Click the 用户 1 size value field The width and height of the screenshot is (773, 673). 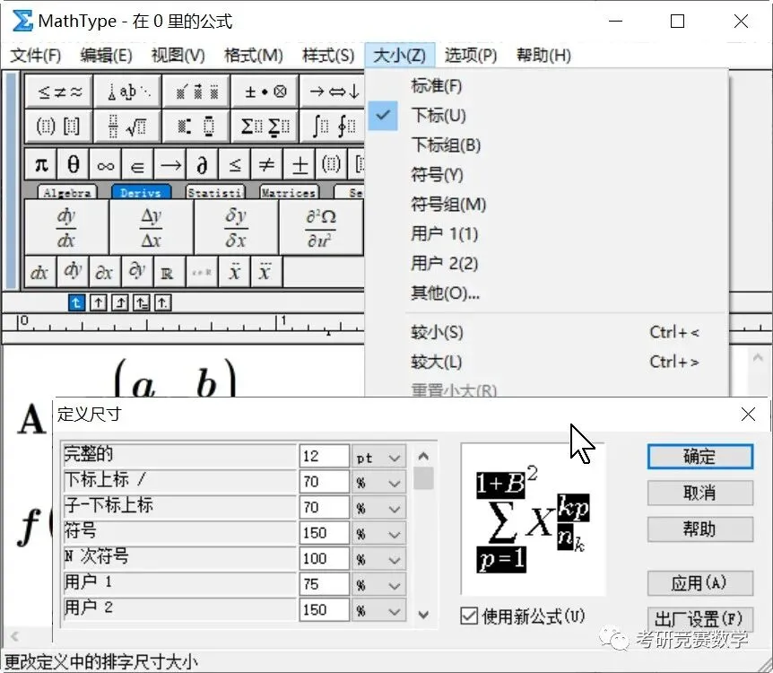pos(324,585)
